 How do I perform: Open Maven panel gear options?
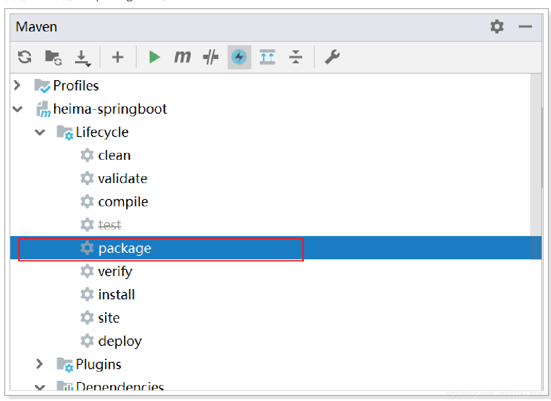[497, 27]
